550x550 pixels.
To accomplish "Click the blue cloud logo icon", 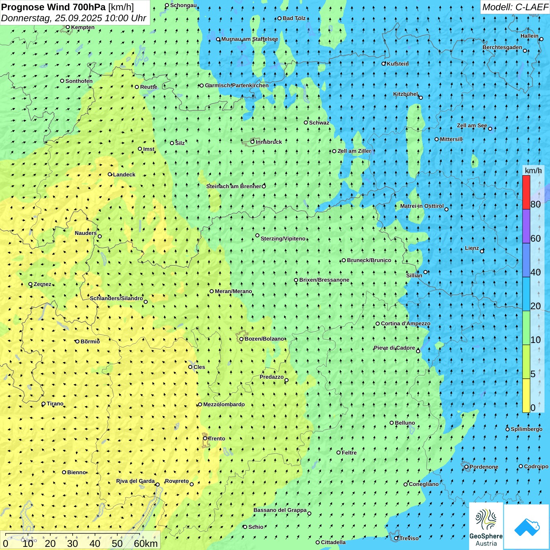I will click(x=527, y=527).
